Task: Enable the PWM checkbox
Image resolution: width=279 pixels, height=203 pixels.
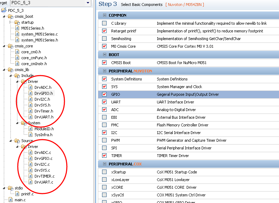Action: pyautogui.click(x=104, y=140)
